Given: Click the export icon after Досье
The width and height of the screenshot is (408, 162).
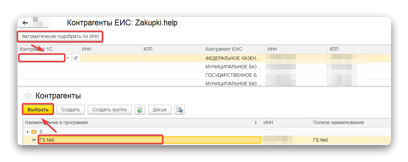Looking at the screenshot, I should (179, 110).
